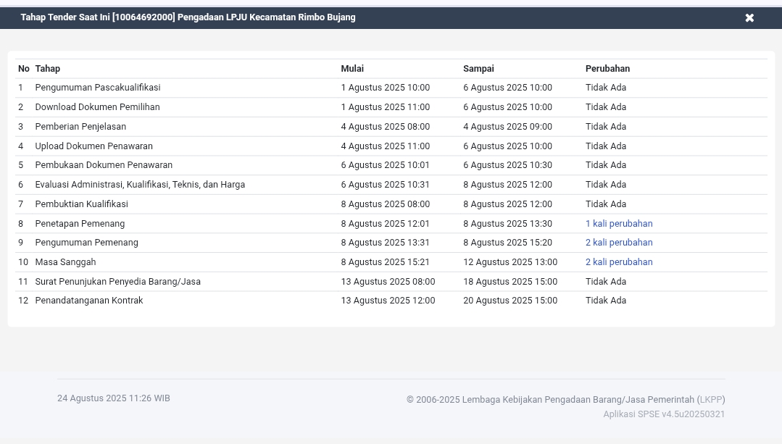Screen dimensions: 782x444
Task: Select 'Upload Dokumen Penawaran' stage row
Action: tap(93, 146)
